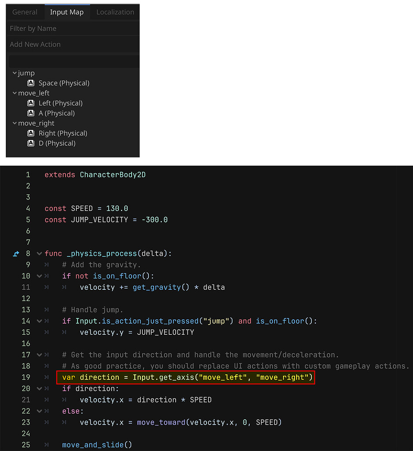
Task: Click the keyboard icon beside Space (Physical)
Action: [31, 83]
